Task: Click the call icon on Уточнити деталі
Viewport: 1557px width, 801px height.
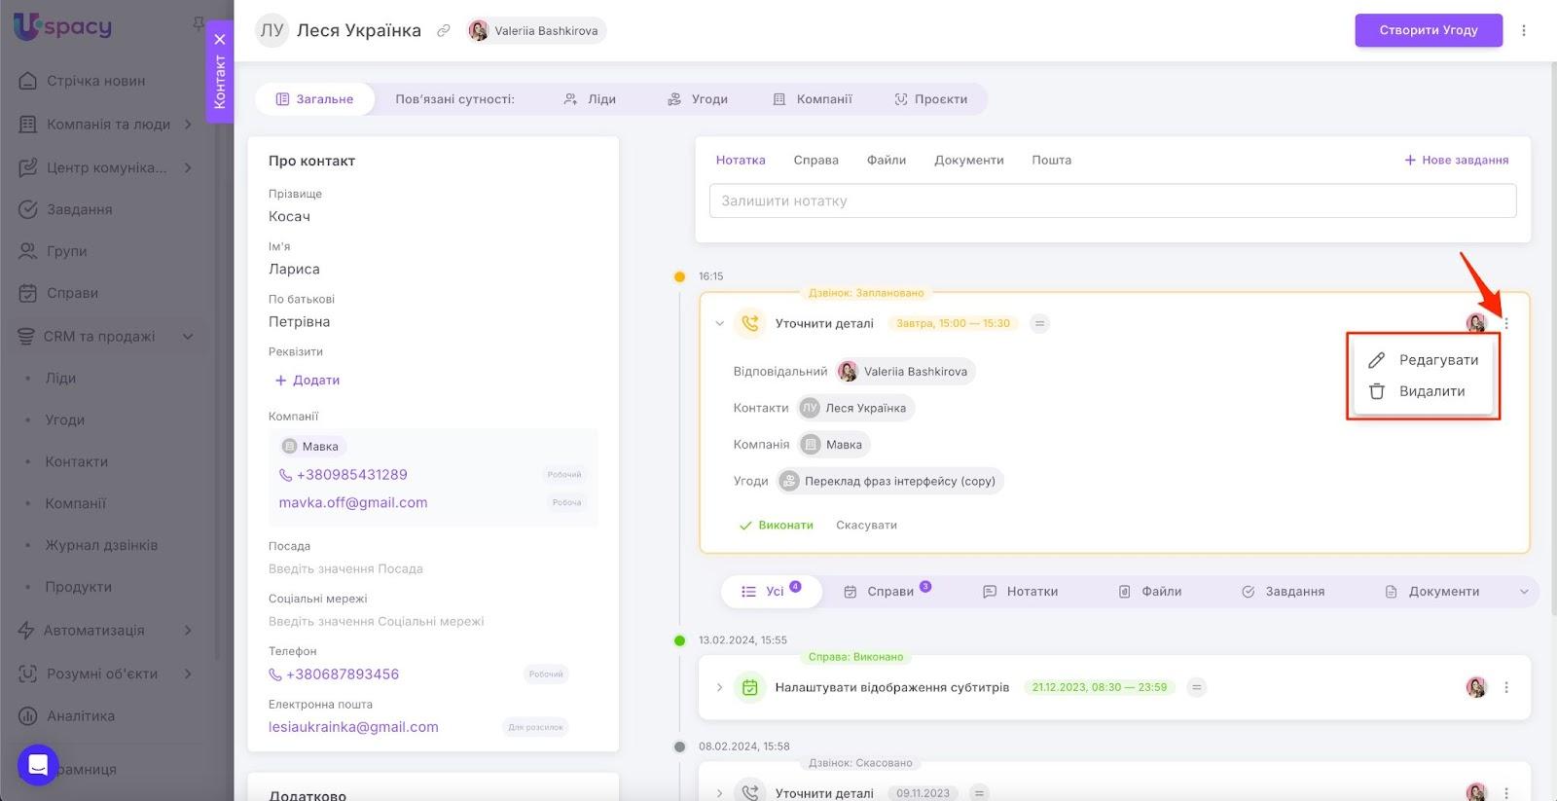Action: click(x=750, y=323)
